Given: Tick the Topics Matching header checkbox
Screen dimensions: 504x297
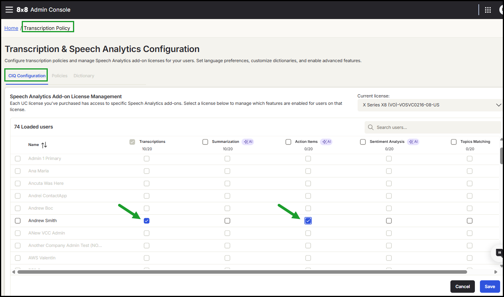Looking at the screenshot, I should click(x=454, y=142).
